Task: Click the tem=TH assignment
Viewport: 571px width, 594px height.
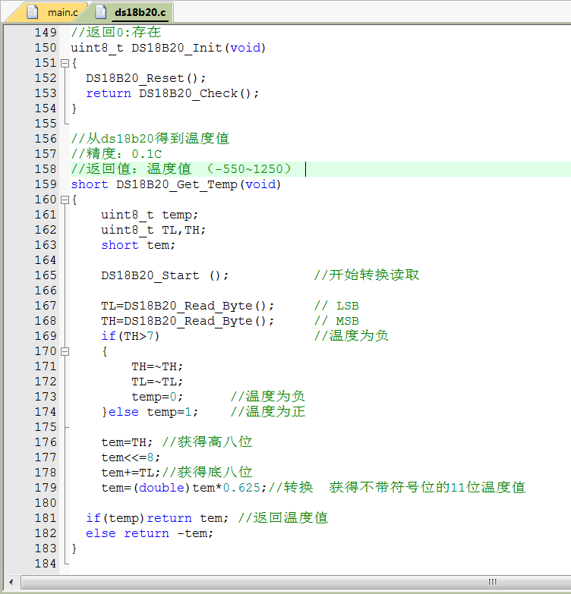Action: (127, 442)
